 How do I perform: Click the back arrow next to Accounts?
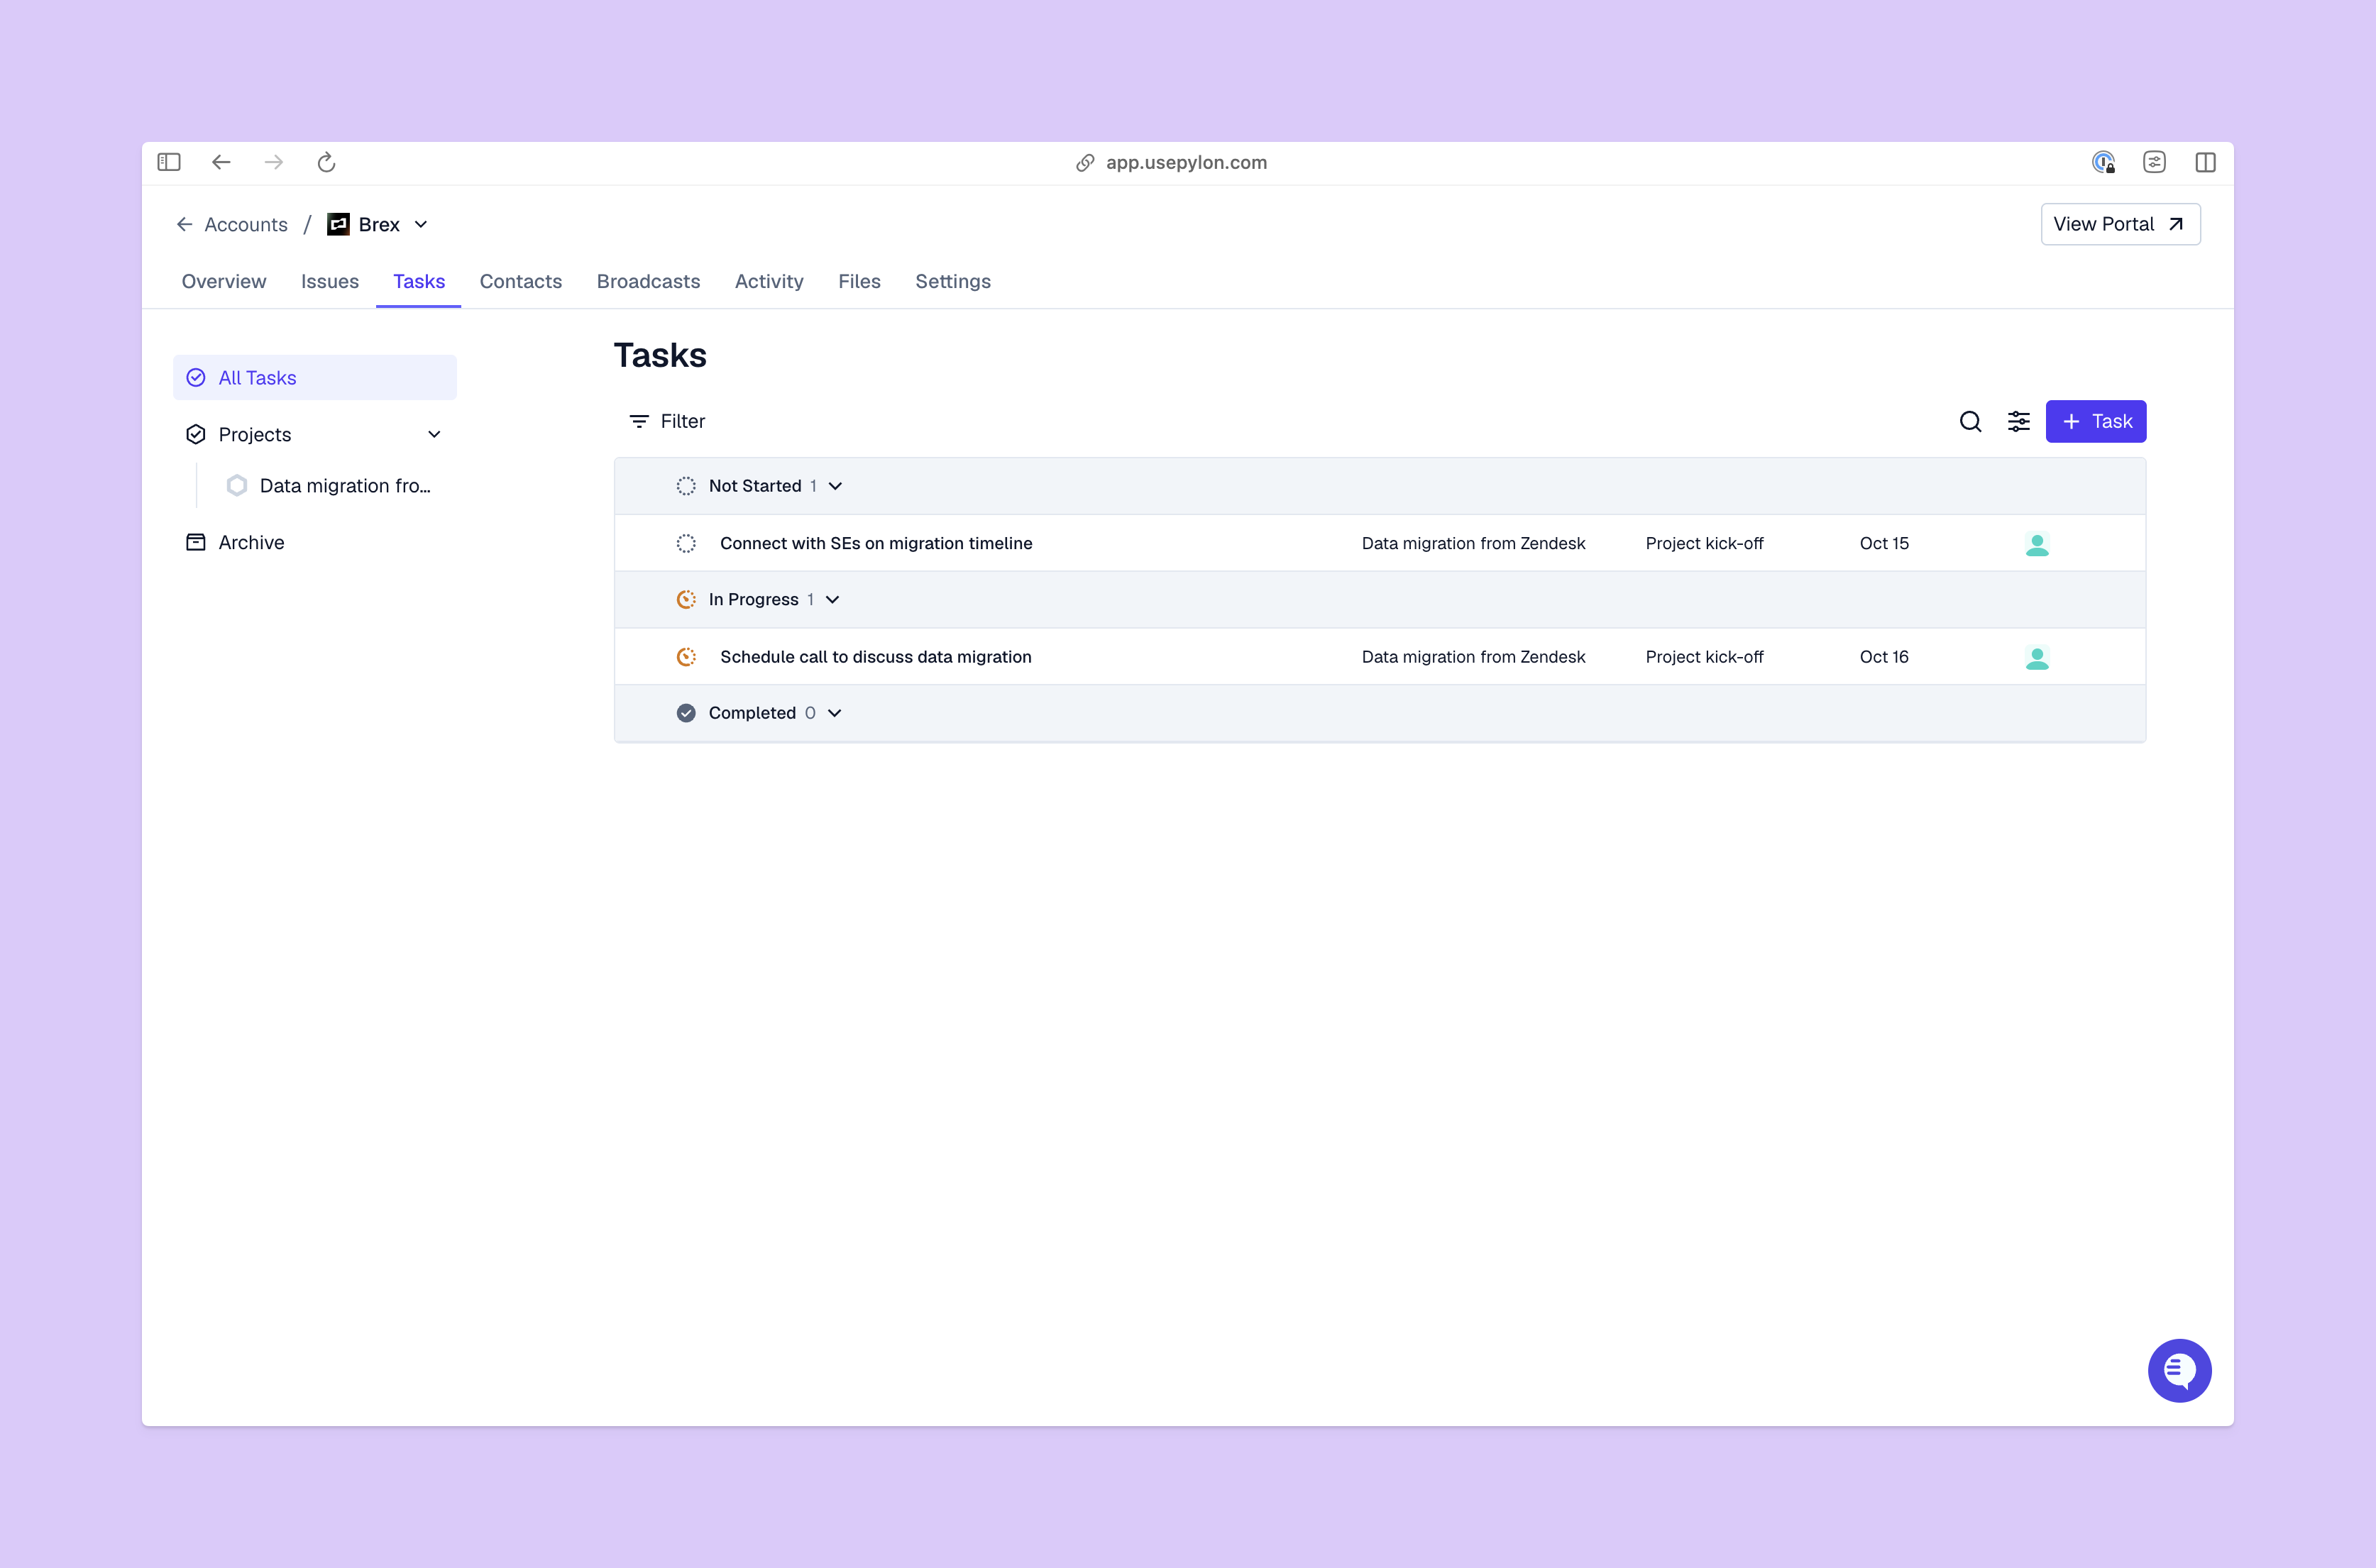click(x=184, y=224)
